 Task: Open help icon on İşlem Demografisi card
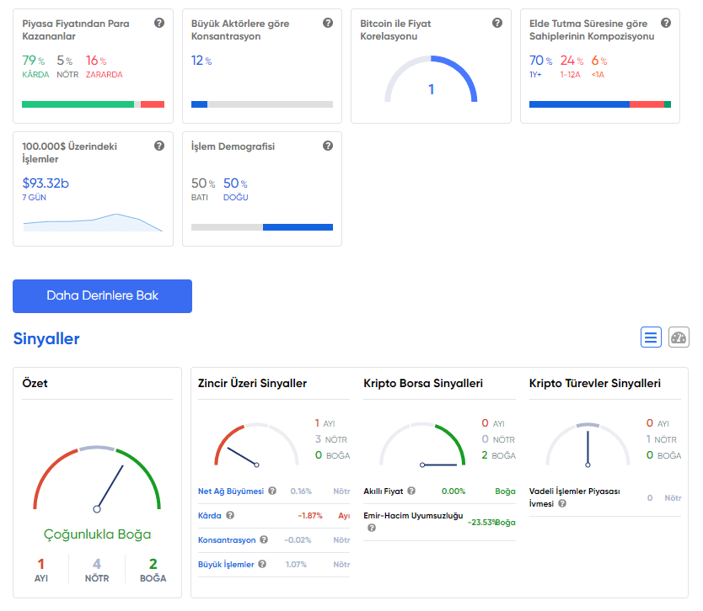pos(328,146)
